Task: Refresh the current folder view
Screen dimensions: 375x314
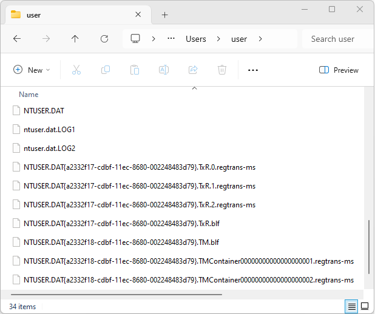Action: tap(104, 39)
